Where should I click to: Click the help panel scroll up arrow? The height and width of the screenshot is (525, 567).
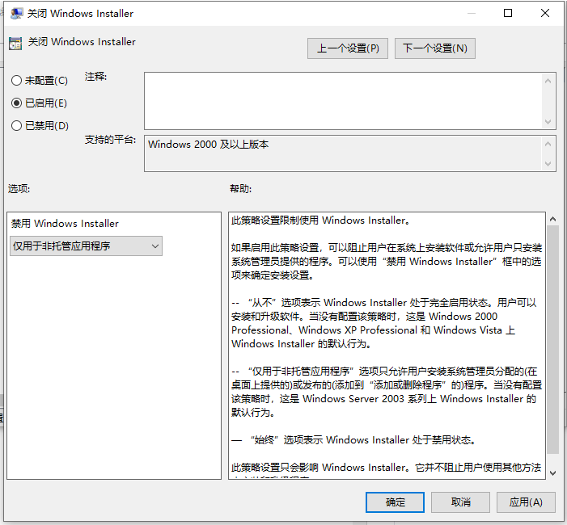pyautogui.click(x=552, y=219)
